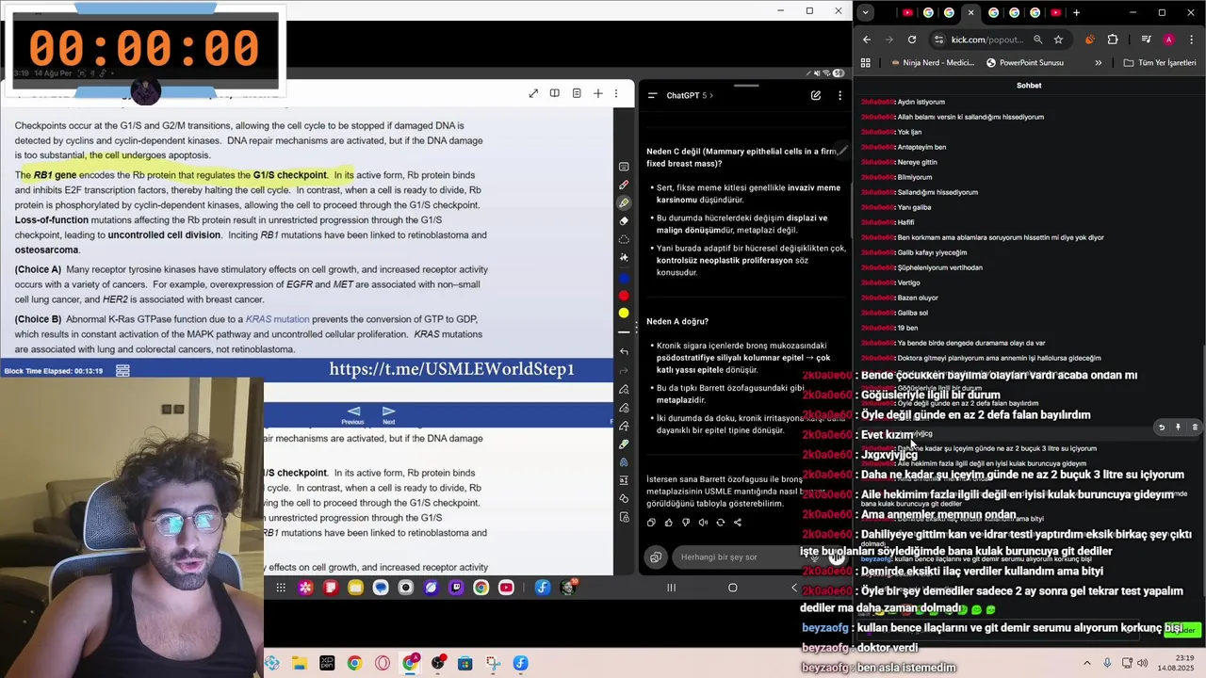Image resolution: width=1206 pixels, height=678 pixels.
Task: Adjust pen stroke thickness line
Action: pos(624,331)
